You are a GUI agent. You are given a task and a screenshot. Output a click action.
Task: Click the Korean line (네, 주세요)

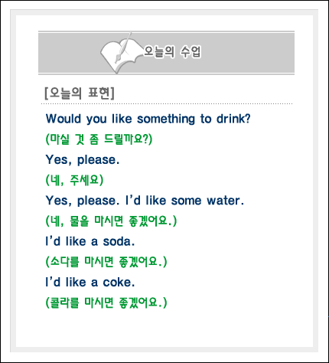point(74,181)
